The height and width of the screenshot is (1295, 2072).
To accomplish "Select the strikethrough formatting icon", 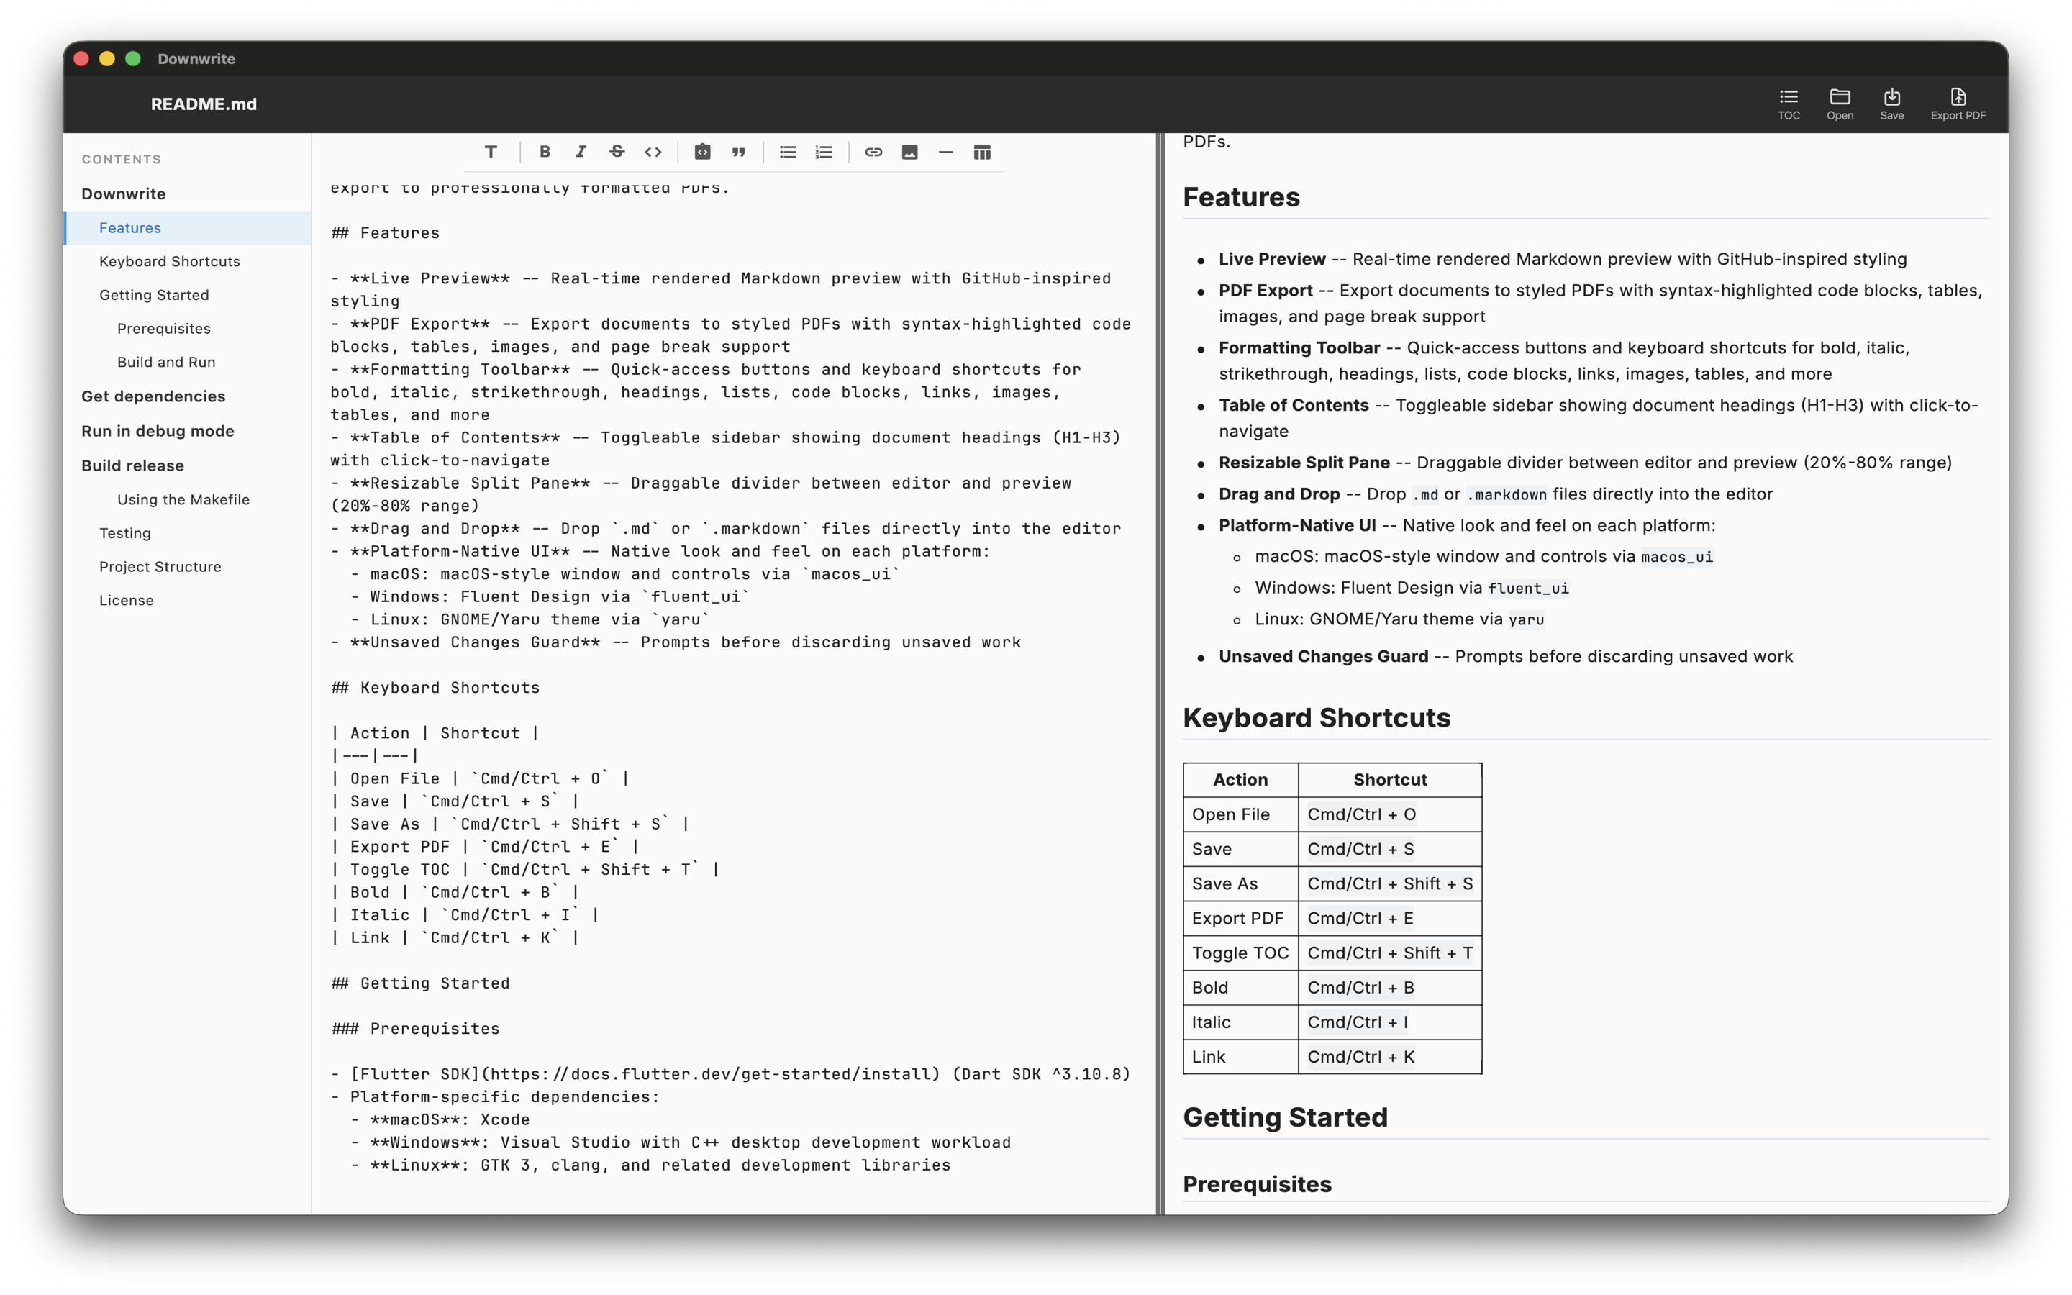I will [617, 152].
